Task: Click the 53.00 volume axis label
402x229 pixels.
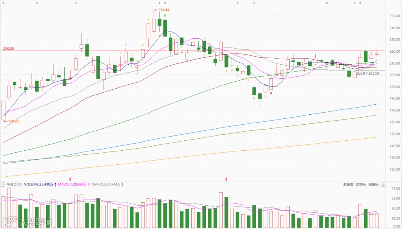Action: [x=395, y=199]
